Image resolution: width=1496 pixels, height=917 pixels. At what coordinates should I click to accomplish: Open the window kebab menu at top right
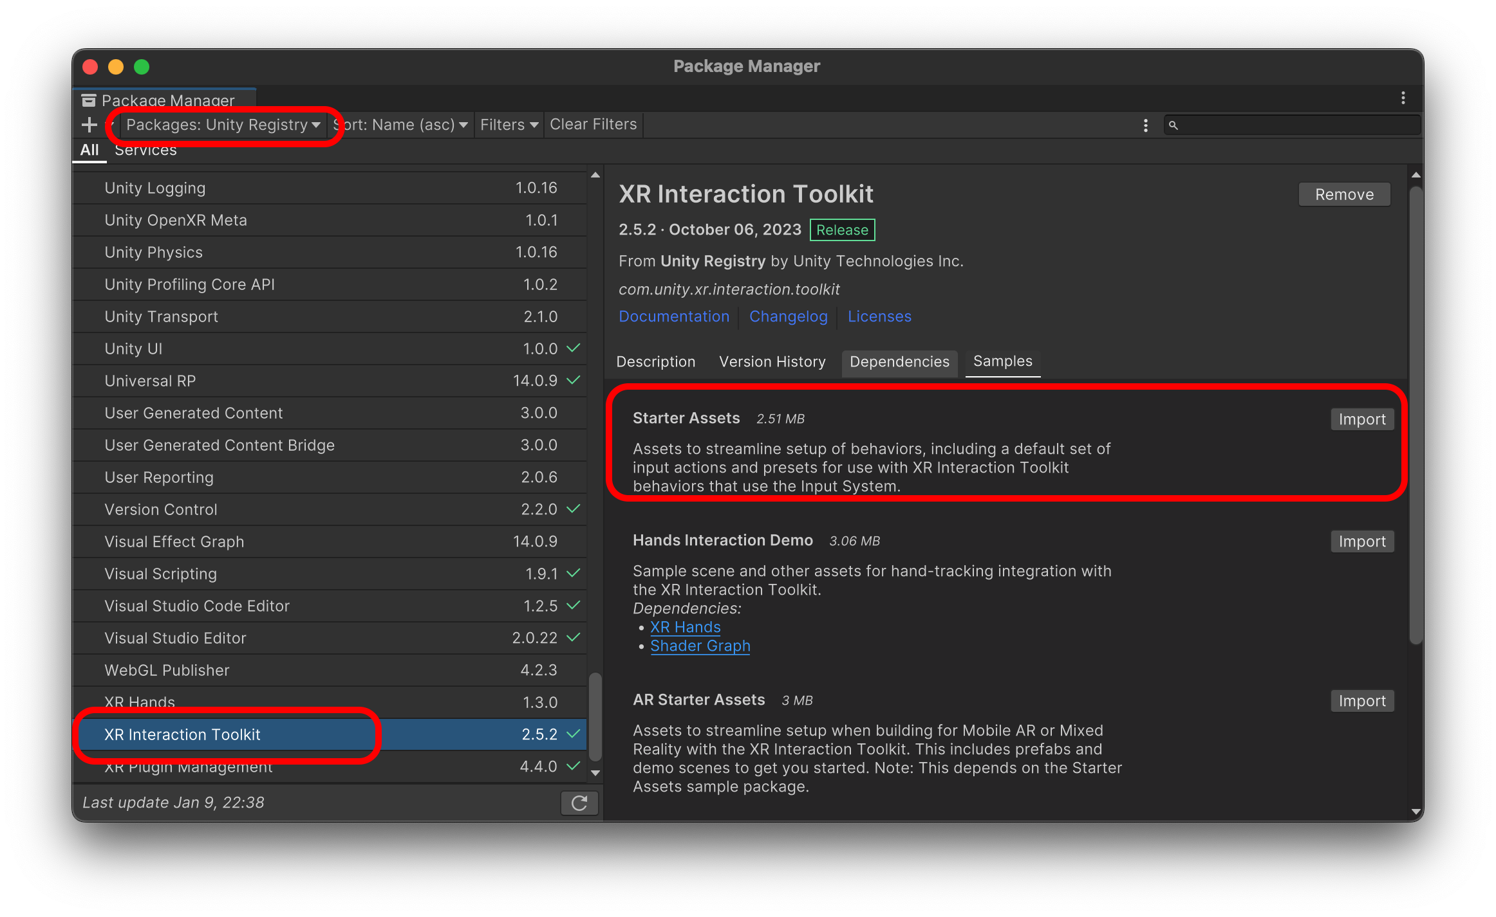point(1403,98)
